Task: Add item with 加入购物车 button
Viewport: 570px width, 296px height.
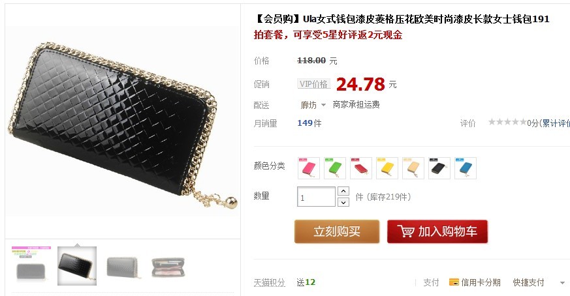Action: tap(437, 231)
